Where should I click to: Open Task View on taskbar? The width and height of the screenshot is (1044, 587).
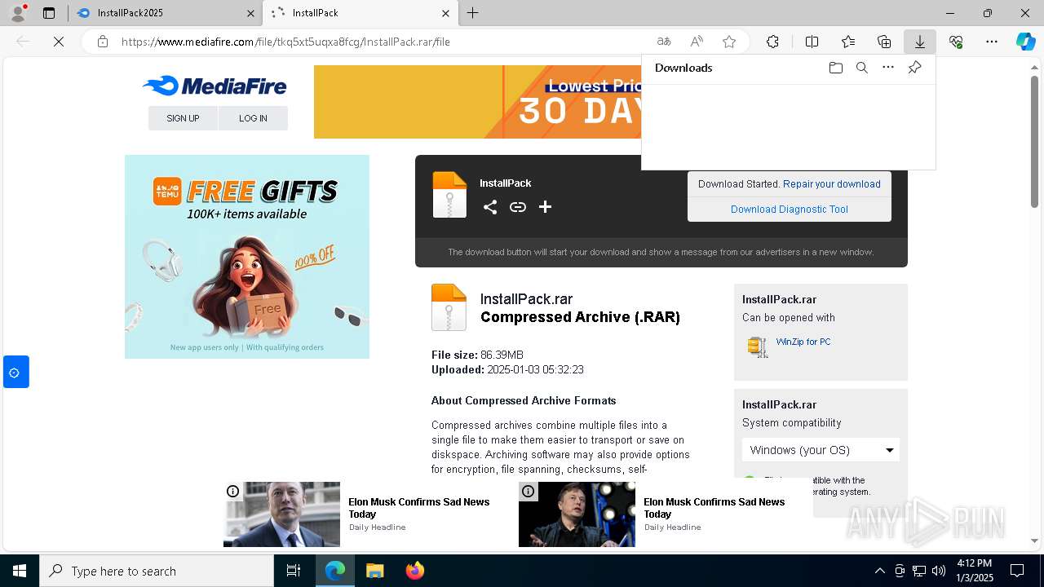[294, 571]
